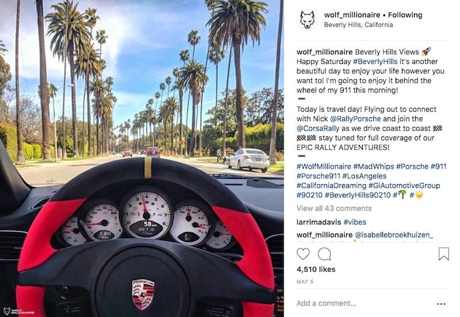This screenshot has width=460, height=317.
Task: Open wolf_millionaire profile from header username
Action: coord(352,15)
